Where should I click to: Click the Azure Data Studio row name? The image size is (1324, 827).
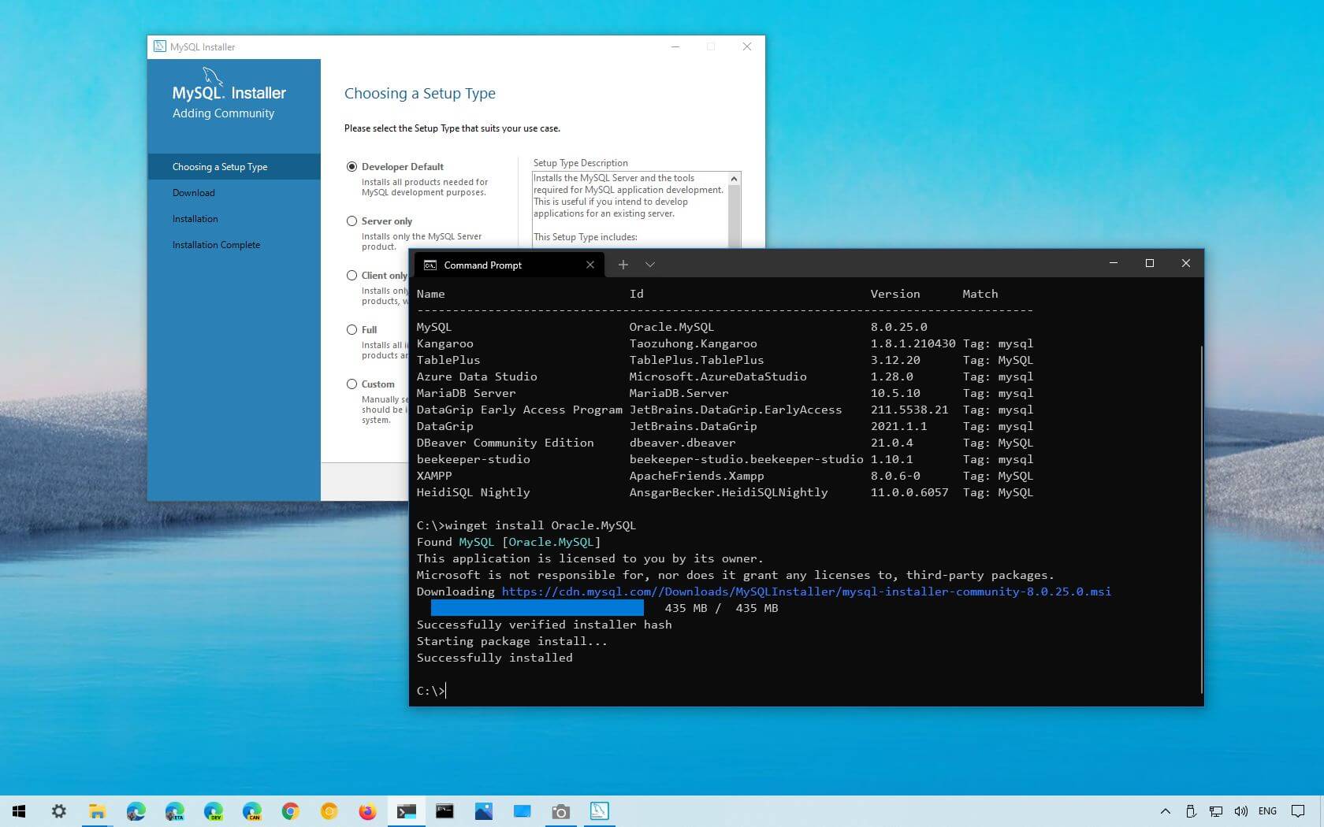[x=477, y=376]
